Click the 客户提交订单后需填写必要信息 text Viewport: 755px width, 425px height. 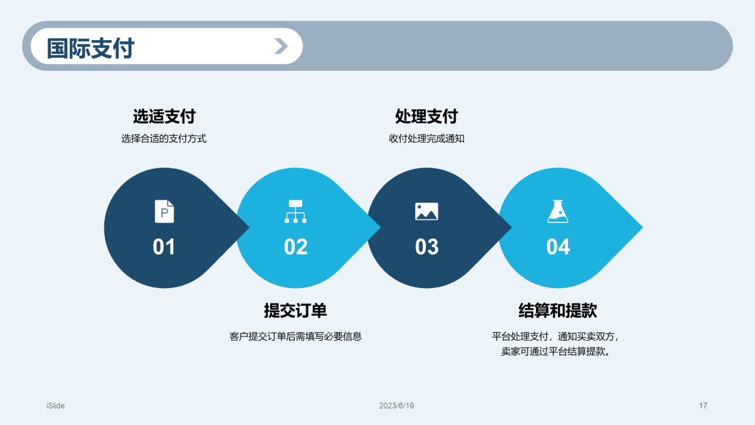coord(296,336)
